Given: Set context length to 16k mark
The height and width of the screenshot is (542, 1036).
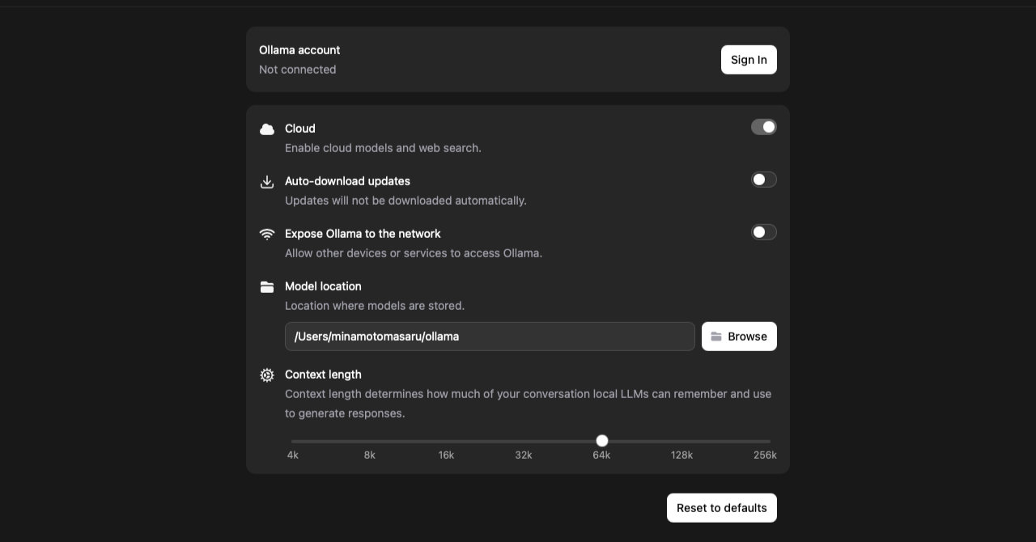Looking at the screenshot, I should (447, 442).
